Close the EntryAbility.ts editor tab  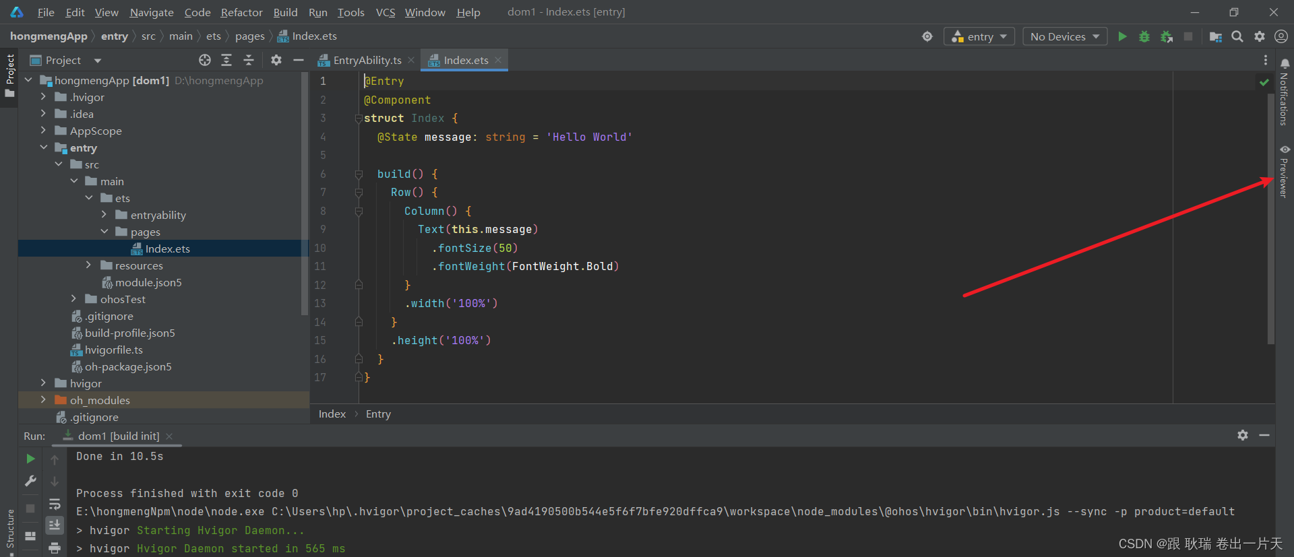tap(411, 60)
